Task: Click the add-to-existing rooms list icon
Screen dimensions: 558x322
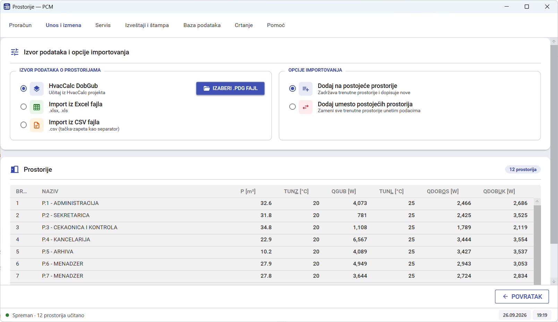Action: [x=306, y=89]
